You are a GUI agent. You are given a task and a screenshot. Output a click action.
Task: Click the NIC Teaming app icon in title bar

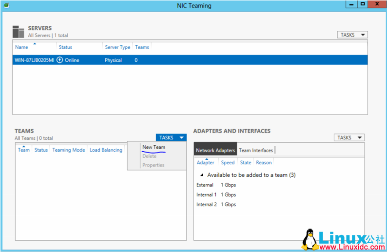7,5
